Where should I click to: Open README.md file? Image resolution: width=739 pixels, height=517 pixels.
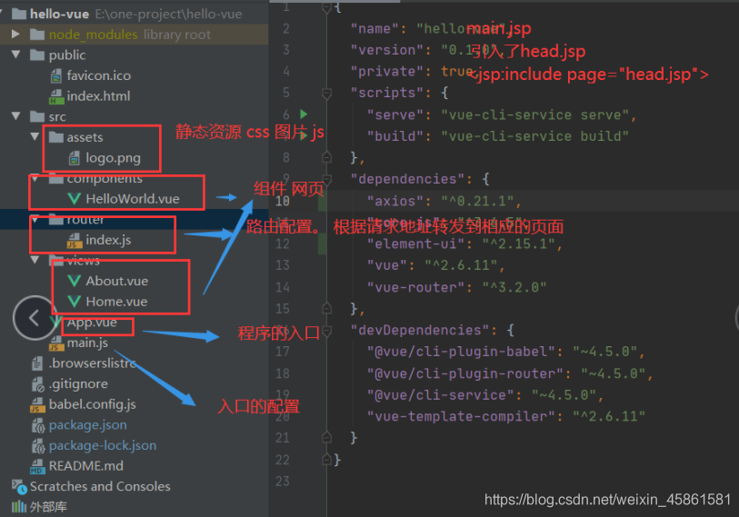coord(85,466)
